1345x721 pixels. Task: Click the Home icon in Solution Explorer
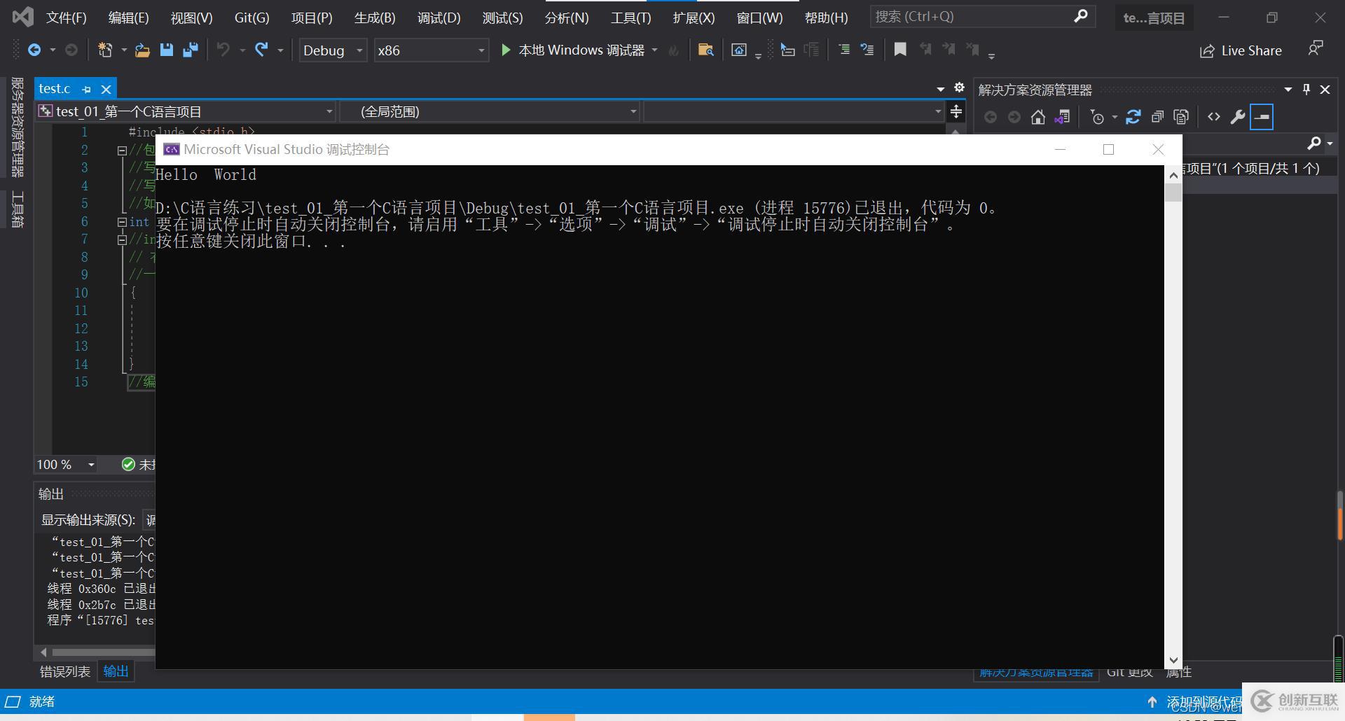pos(1038,117)
